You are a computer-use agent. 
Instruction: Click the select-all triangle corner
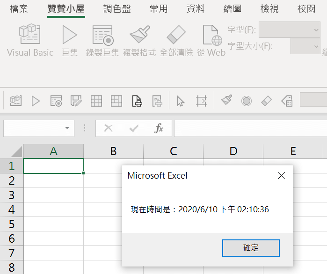(x=17, y=151)
